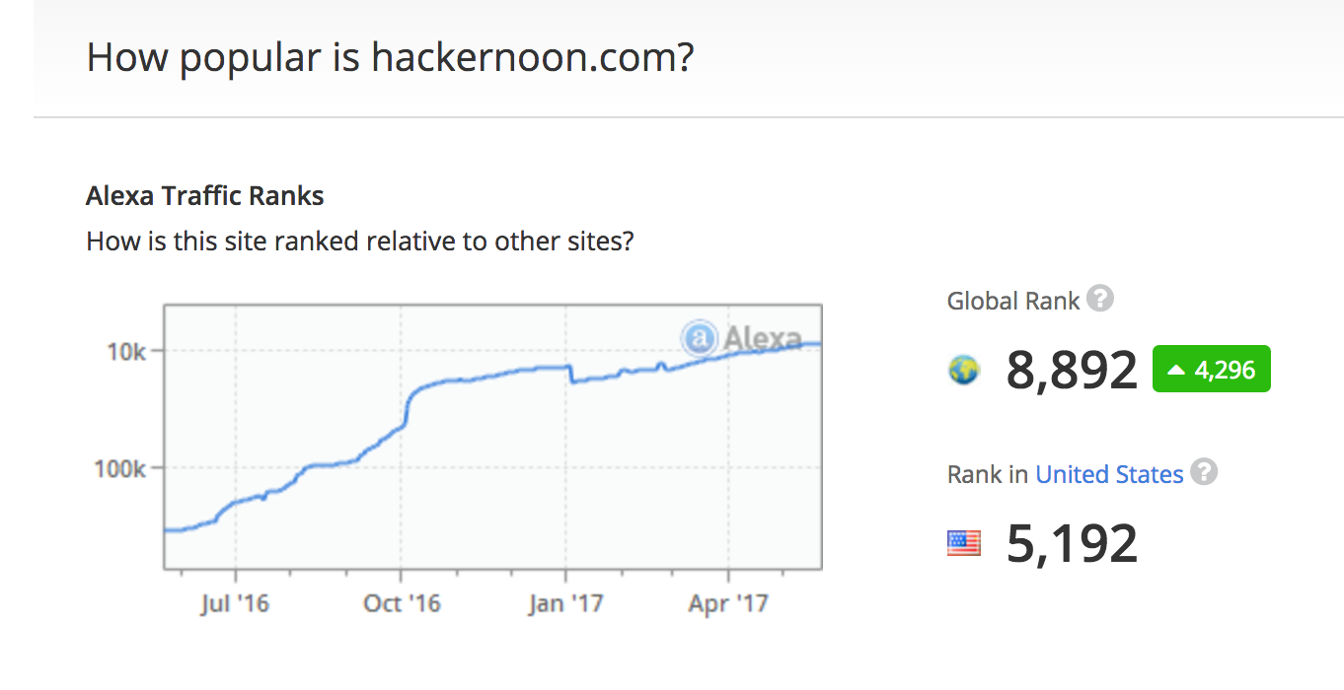
Task: Click the Global Rank help question mark
Action: [x=1100, y=299]
